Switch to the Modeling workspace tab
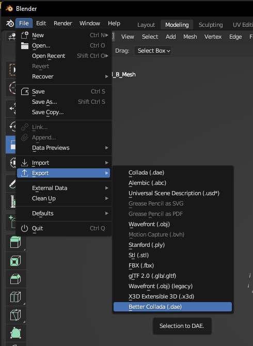 [177, 25]
